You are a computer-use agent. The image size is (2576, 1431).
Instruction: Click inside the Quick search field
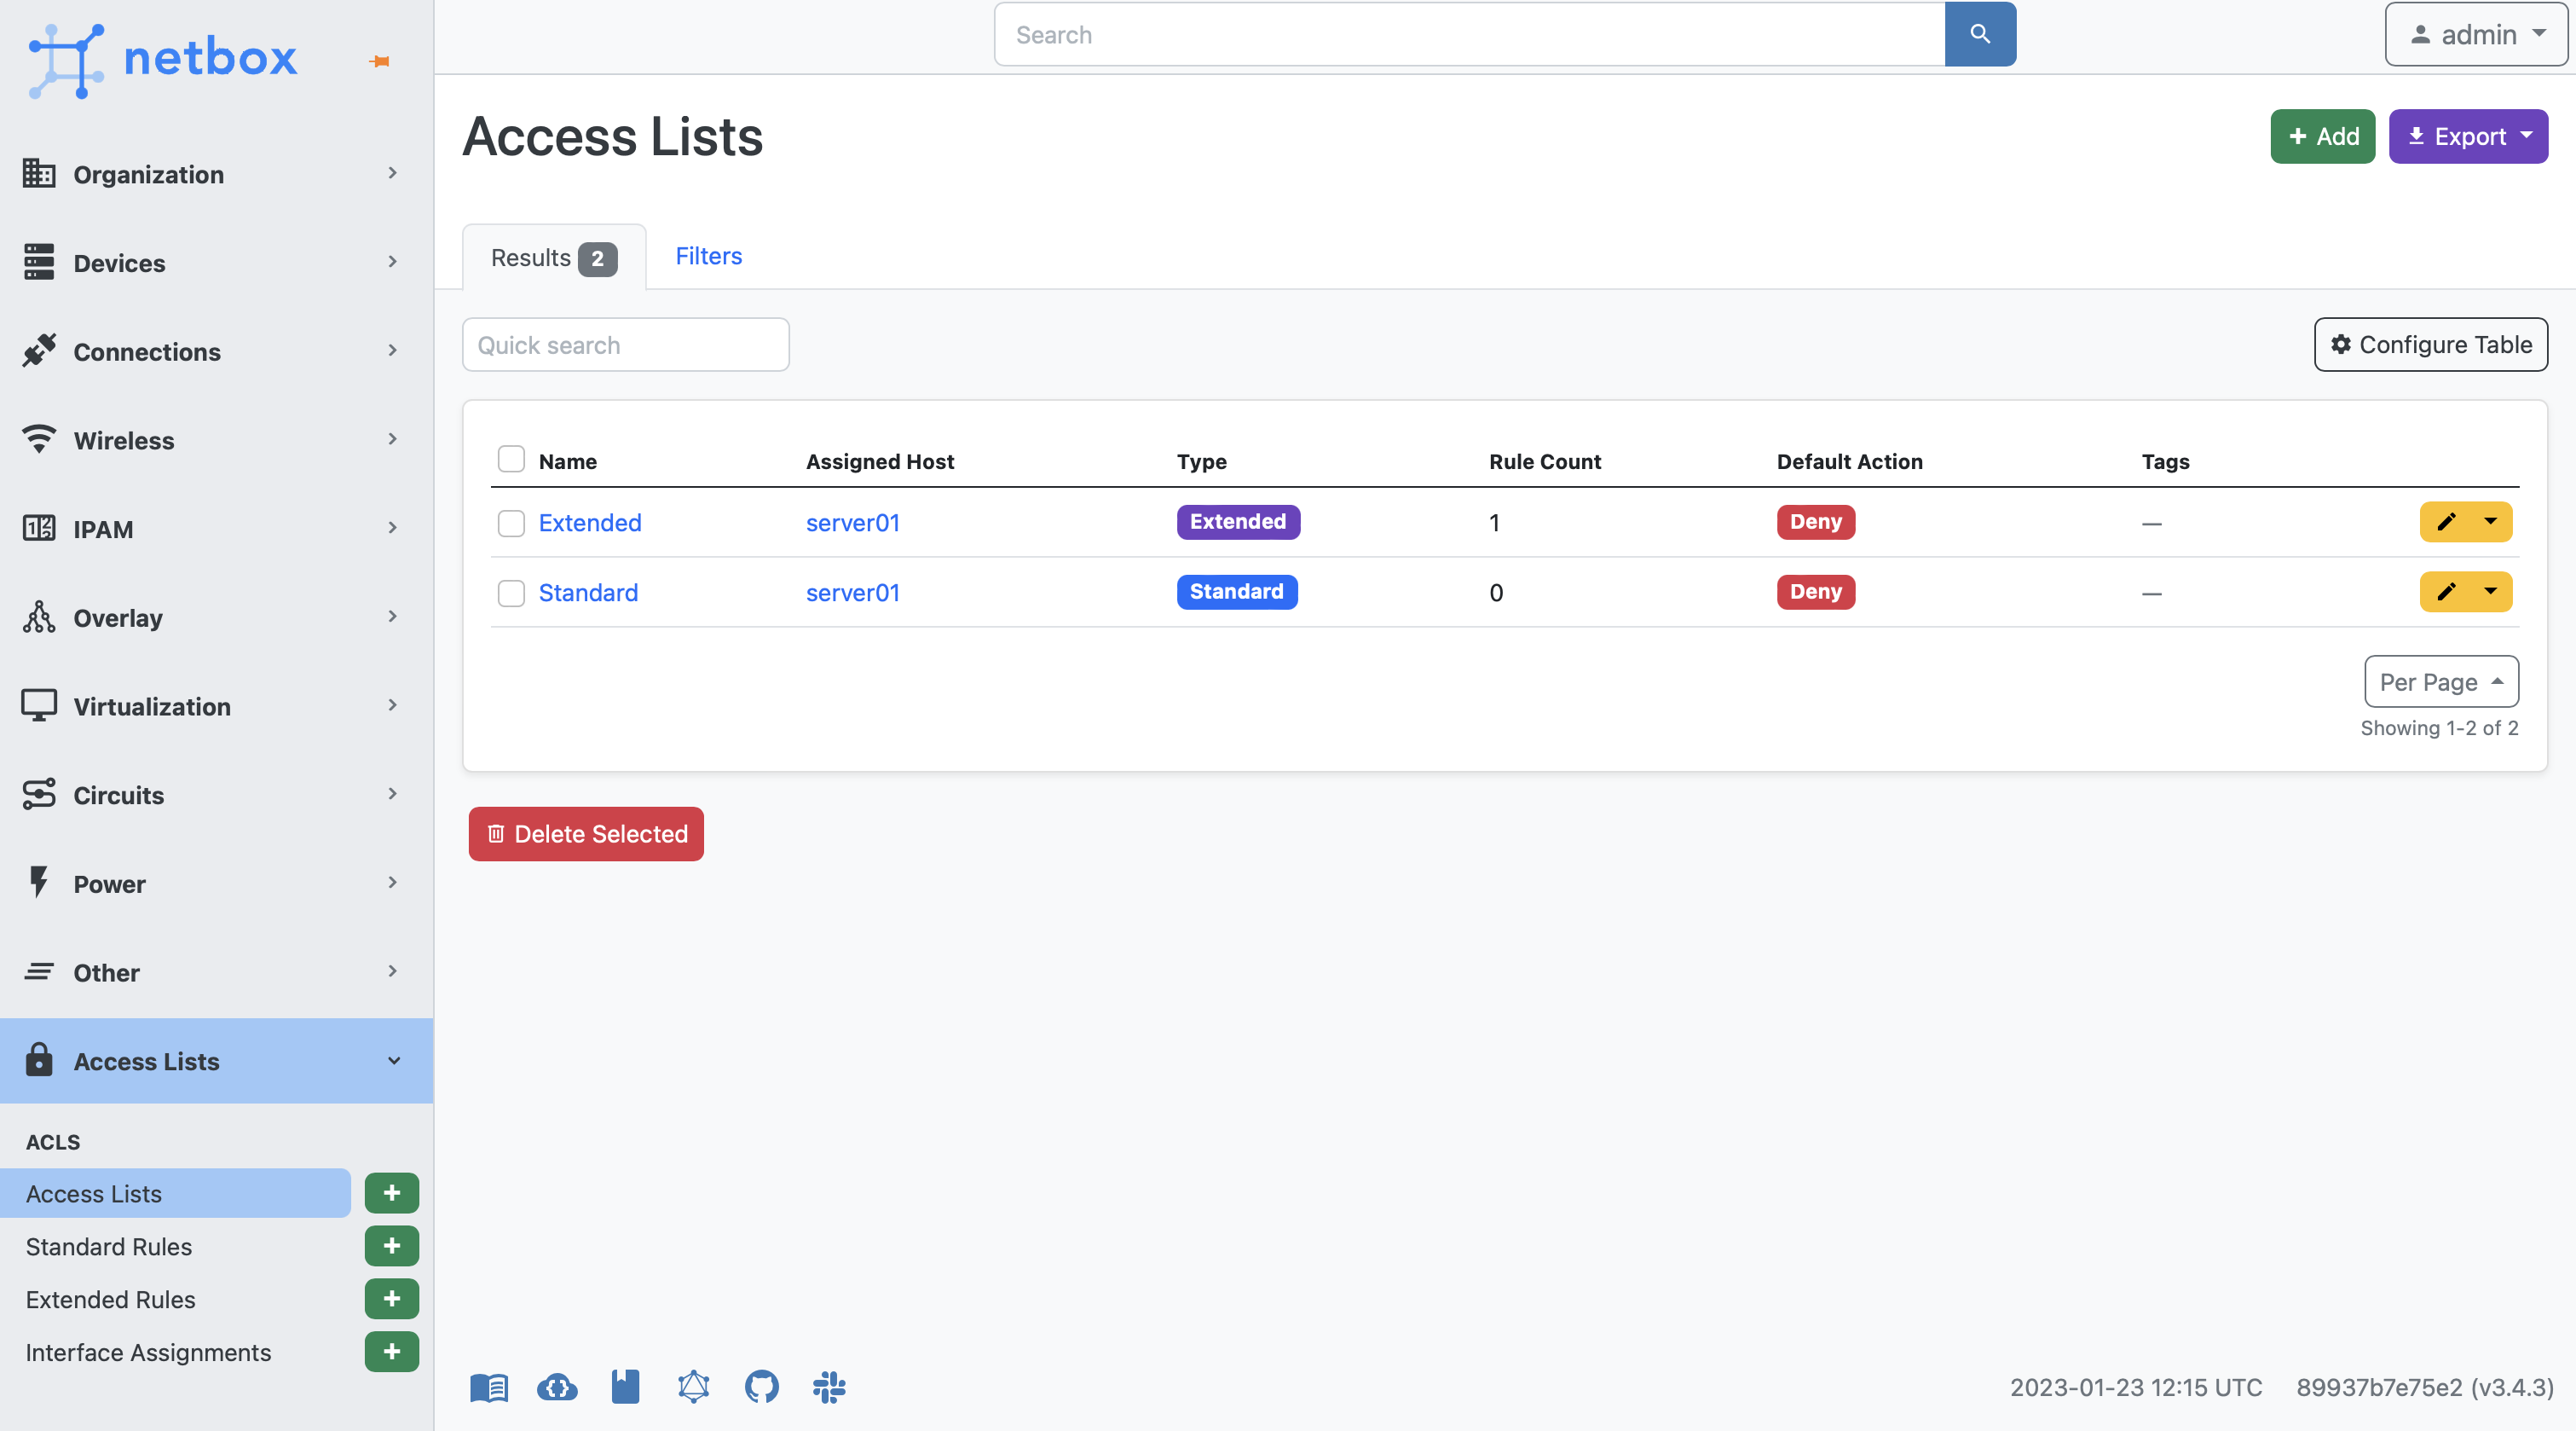pyautogui.click(x=625, y=345)
